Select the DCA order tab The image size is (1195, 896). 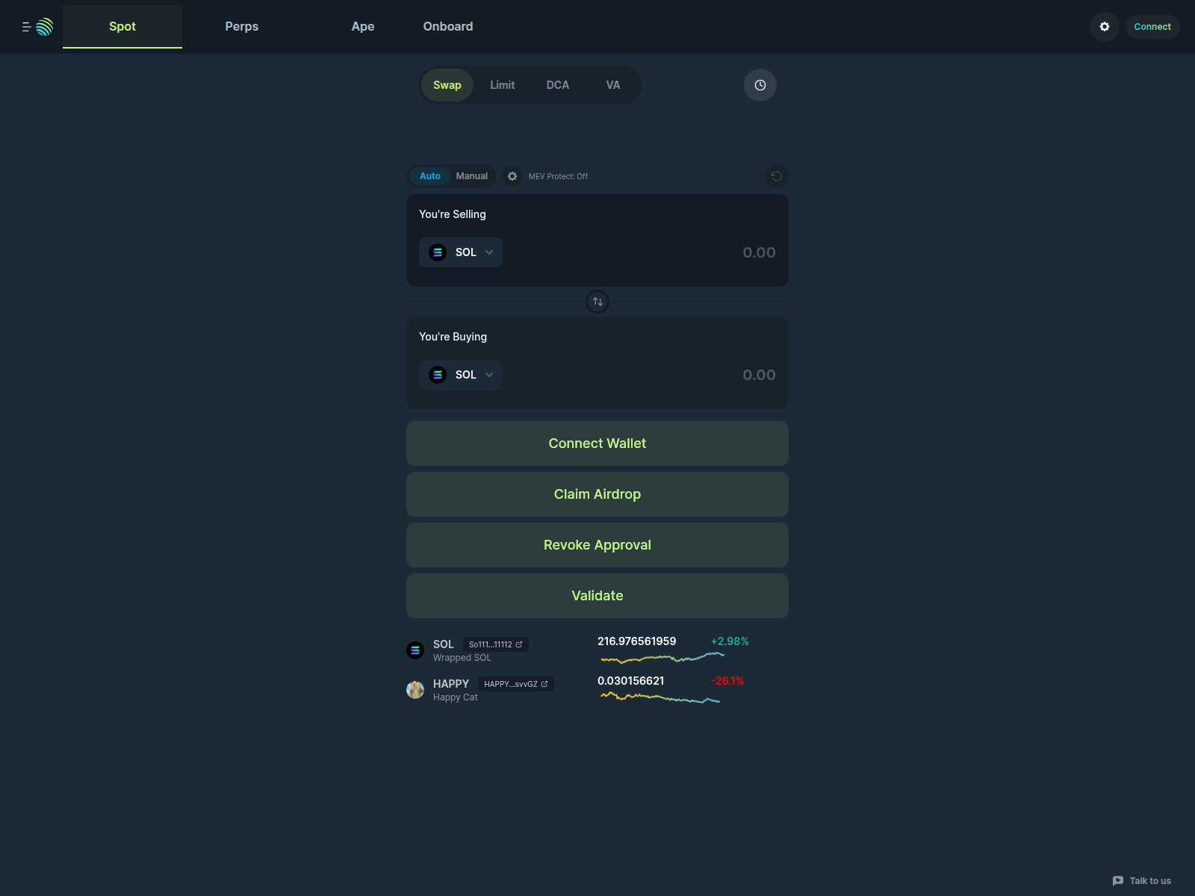click(557, 84)
